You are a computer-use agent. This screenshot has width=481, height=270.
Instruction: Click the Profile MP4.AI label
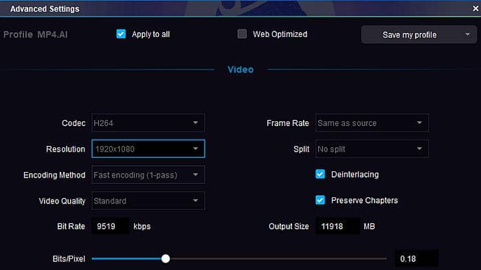(36, 34)
